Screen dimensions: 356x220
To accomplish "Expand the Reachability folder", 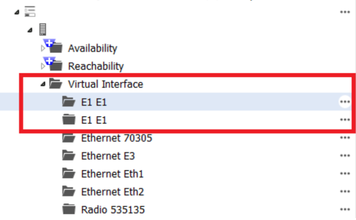I will [42, 66].
